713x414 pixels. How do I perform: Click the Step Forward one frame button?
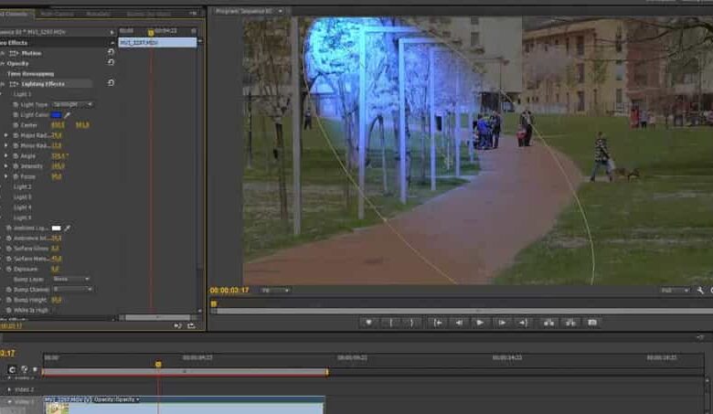501,322
